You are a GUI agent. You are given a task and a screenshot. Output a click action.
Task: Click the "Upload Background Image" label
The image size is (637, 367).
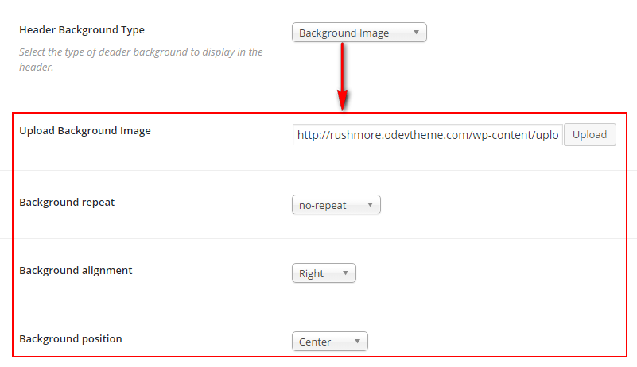[85, 130]
